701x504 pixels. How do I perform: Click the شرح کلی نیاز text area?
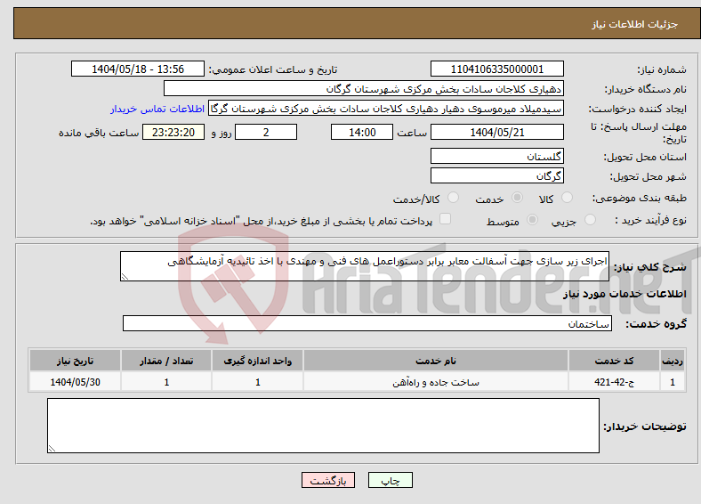coord(365,266)
